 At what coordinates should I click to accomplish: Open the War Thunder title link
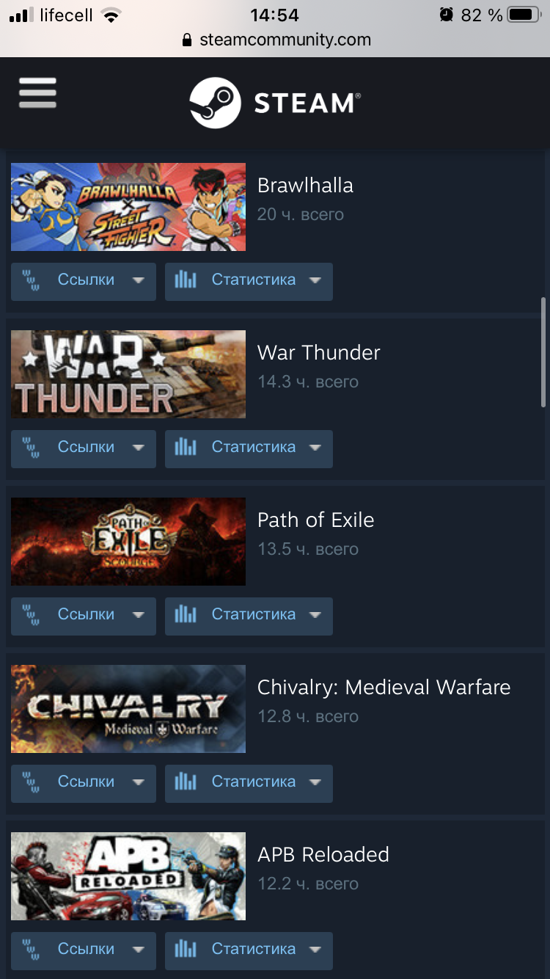click(319, 353)
